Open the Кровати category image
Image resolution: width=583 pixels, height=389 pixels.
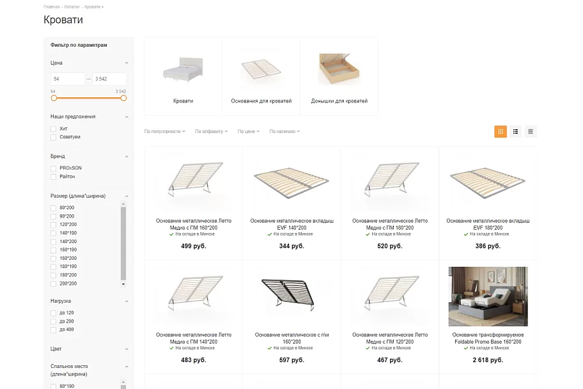183,69
